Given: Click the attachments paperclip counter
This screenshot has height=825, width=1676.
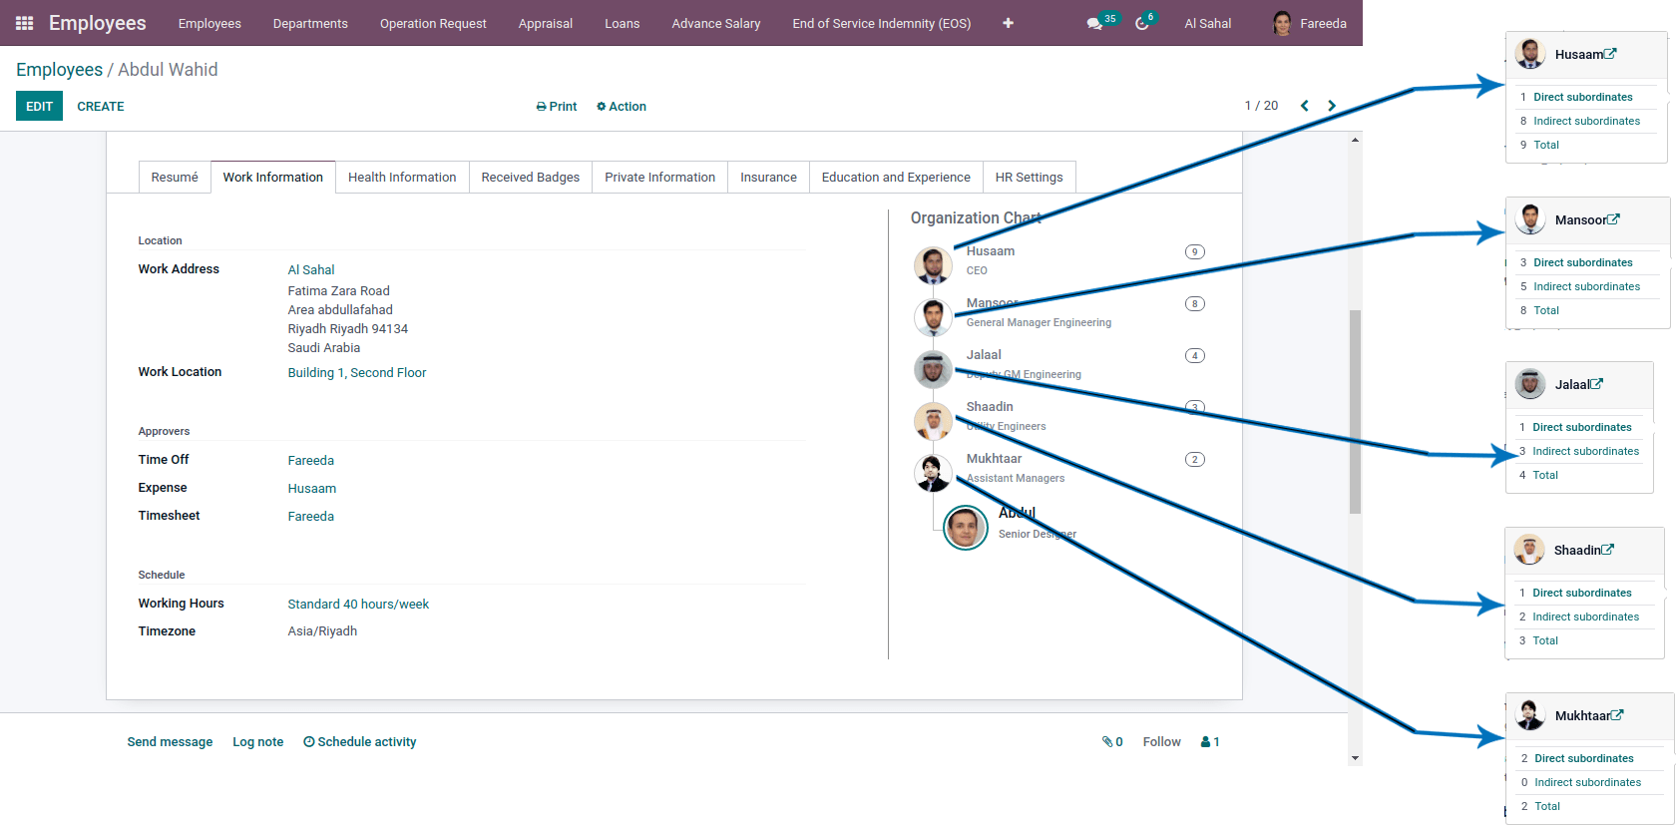Looking at the screenshot, I should [x=1112, y=741].
